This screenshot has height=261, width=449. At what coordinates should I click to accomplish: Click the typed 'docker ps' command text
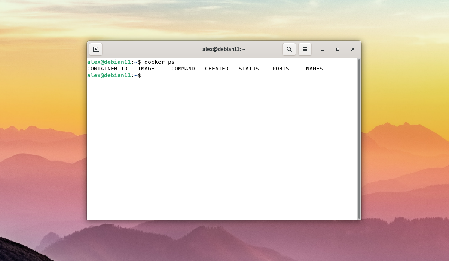pos(159,62)
